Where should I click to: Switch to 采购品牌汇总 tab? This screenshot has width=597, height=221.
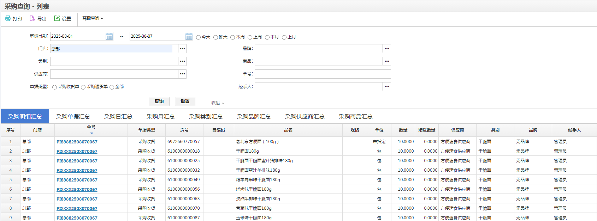(x=254, y=116)
